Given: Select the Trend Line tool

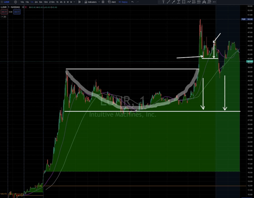Looking at the screenshot, I should click(168, 2).
